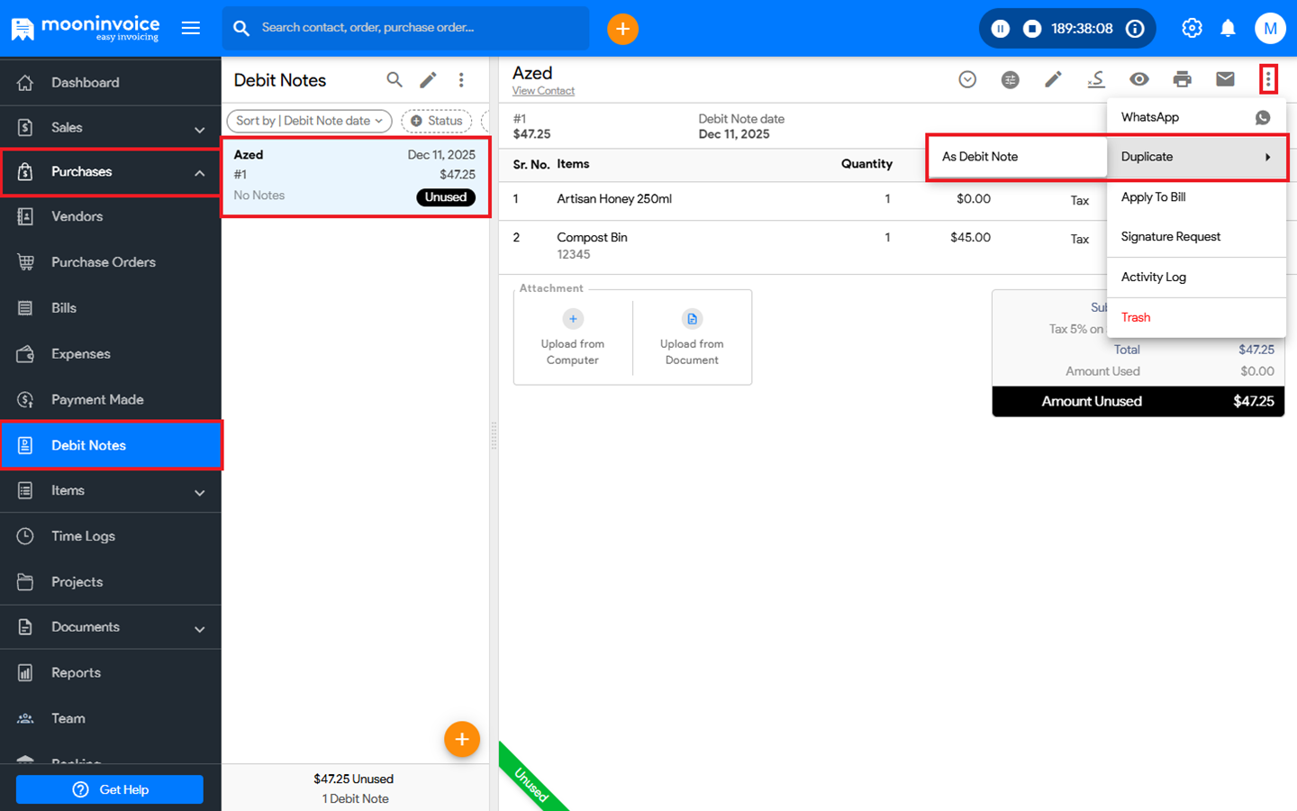Click the email envelope icon
Viewport: 1297px width, 811px height.
pyautogui.click(x=1225, y=79)
